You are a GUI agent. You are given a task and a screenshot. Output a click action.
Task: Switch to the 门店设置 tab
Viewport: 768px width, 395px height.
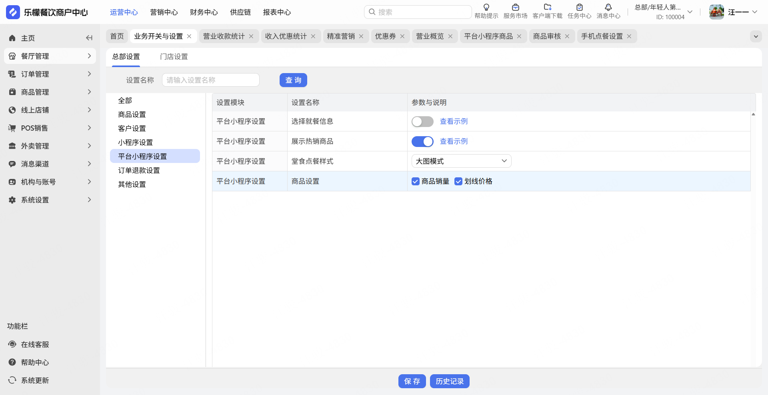tap(174, 57)
